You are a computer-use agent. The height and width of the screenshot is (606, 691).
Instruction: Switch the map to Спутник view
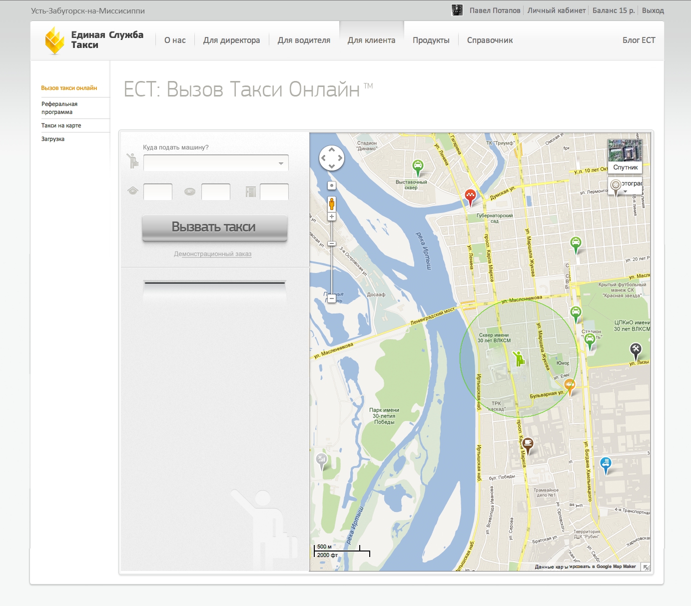point(625,156)
